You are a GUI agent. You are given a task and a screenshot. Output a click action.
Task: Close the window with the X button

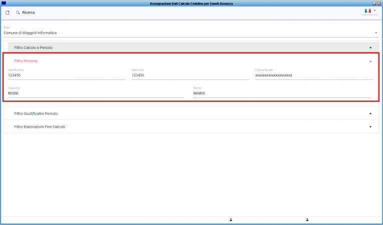[378, 3]
